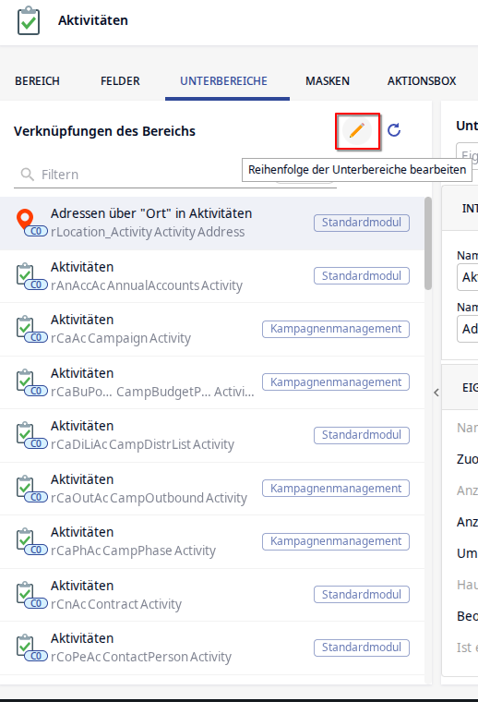
Task: Click the clipboard icon of rCaAc Campaign Activity
Action: tap(25, 326)
